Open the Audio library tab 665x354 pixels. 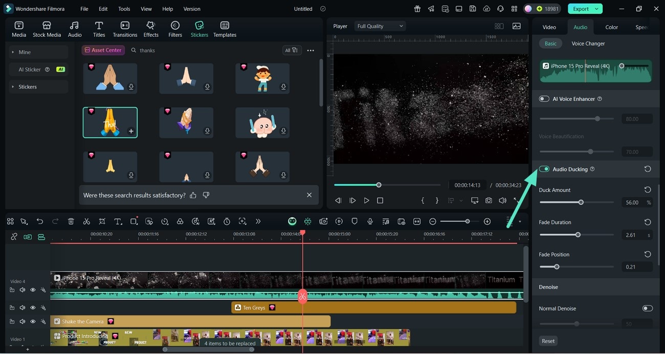point(75,29)
